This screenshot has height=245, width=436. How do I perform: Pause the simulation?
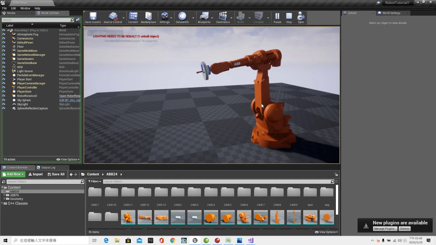(x=277, y=18)
